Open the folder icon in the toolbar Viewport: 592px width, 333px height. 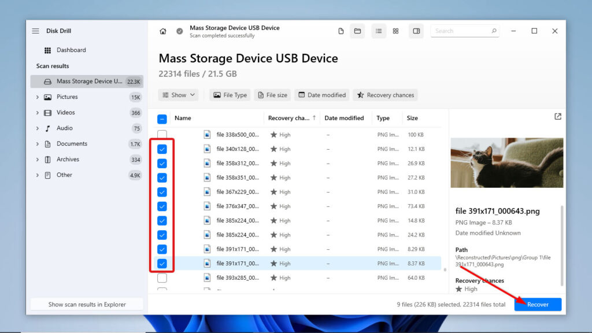point(357,31)
